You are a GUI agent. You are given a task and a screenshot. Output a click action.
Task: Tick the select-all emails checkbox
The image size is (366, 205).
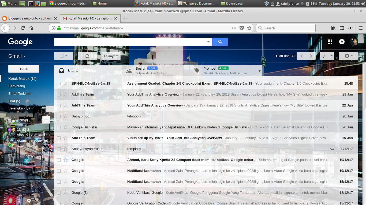click(x=62, y=56)
